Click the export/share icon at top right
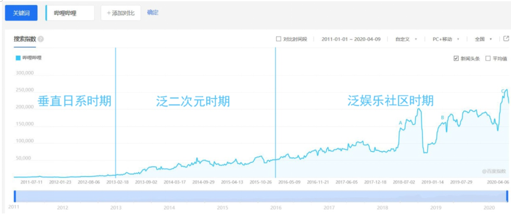Screen dimensions: 511x224 coord(506,38)
